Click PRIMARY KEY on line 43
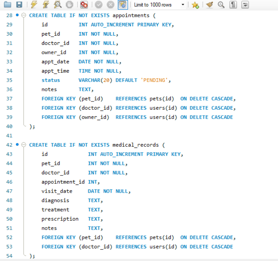The image size is (278, 261). [163, 154]
